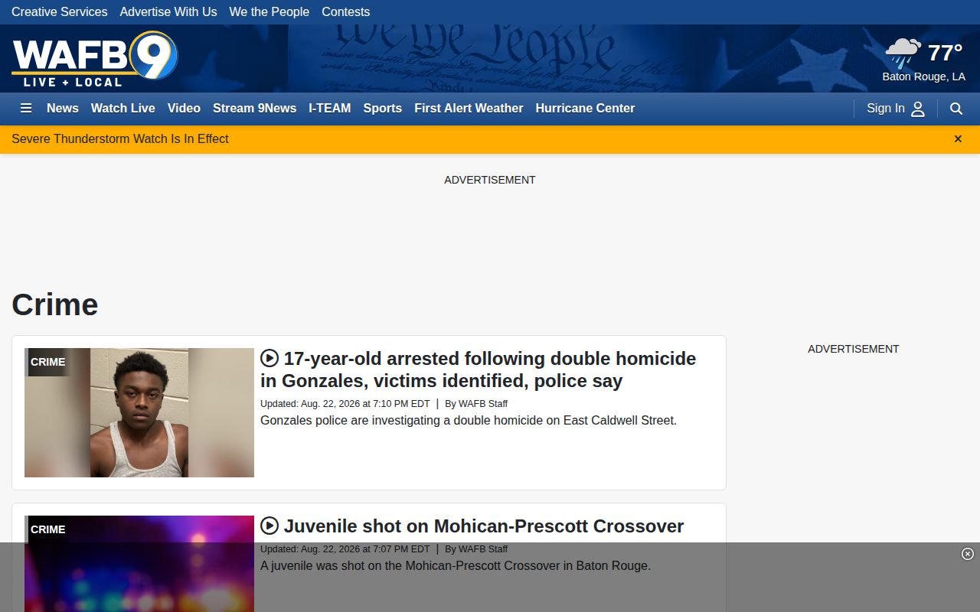Open the Video section

pyautogui.click(x=184, y=109)
